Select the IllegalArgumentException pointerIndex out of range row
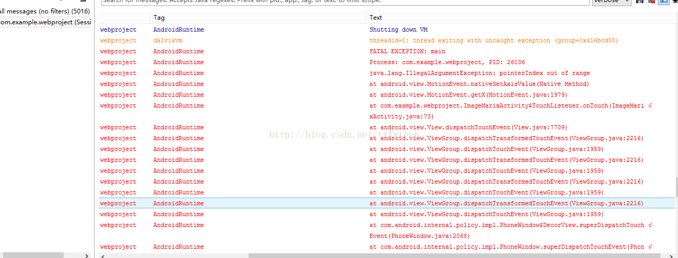Image resolution: width=678 pixels, height=258 pixels. [387, 73]
